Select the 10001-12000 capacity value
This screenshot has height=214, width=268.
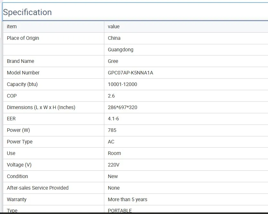click(122, 84)
